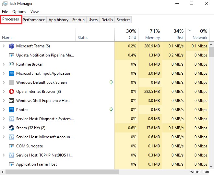Click the Update Notification Pipeline process icon
This screenshot has height=175, width=214.
click(12, 55)
